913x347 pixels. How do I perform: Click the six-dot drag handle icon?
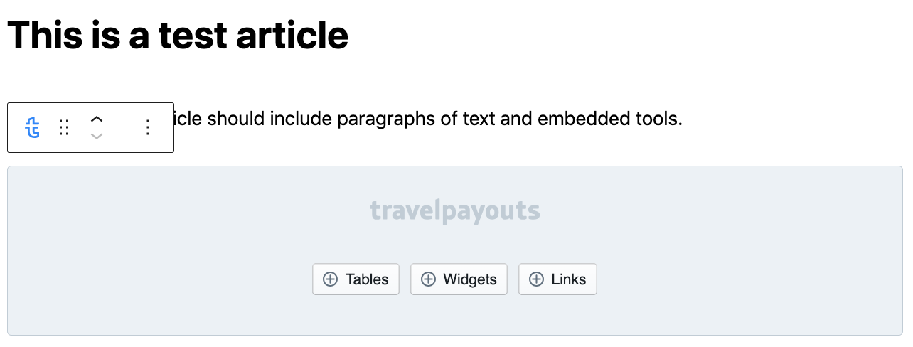pos(64,128)
